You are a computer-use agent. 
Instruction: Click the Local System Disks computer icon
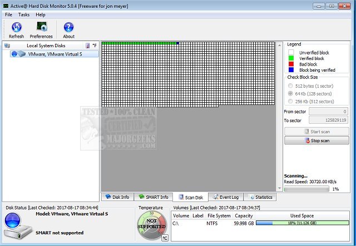(x=7, y=46)
